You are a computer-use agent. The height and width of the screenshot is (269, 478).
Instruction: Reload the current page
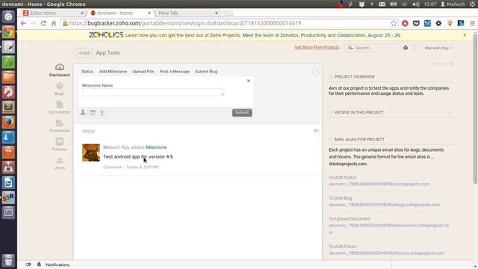click(43, 23)
